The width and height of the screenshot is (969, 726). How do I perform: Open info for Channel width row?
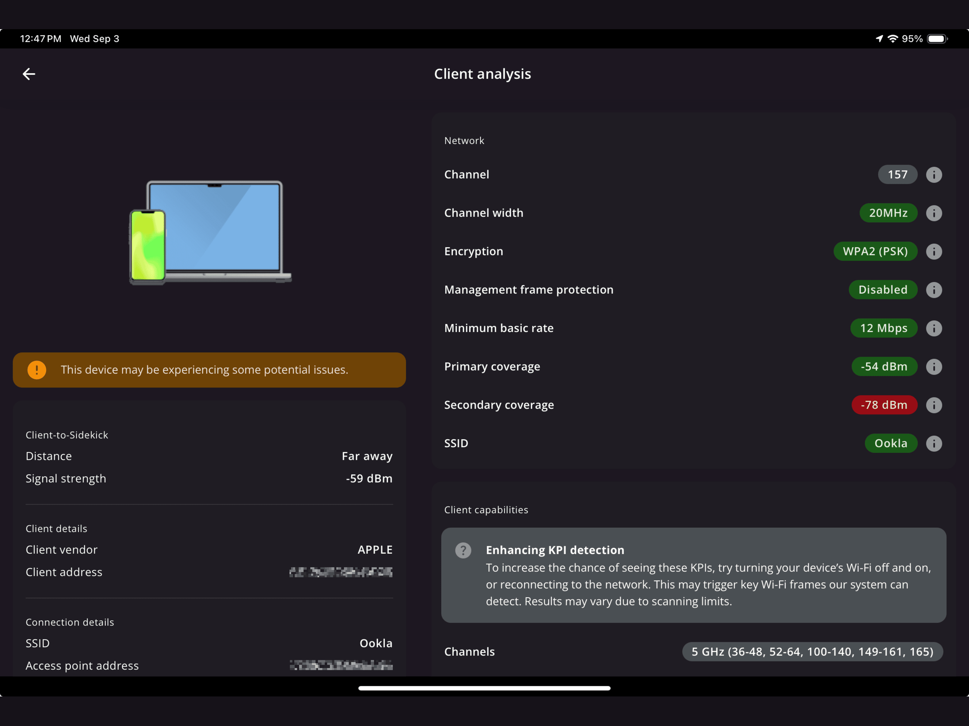click(x=933, y=213)
